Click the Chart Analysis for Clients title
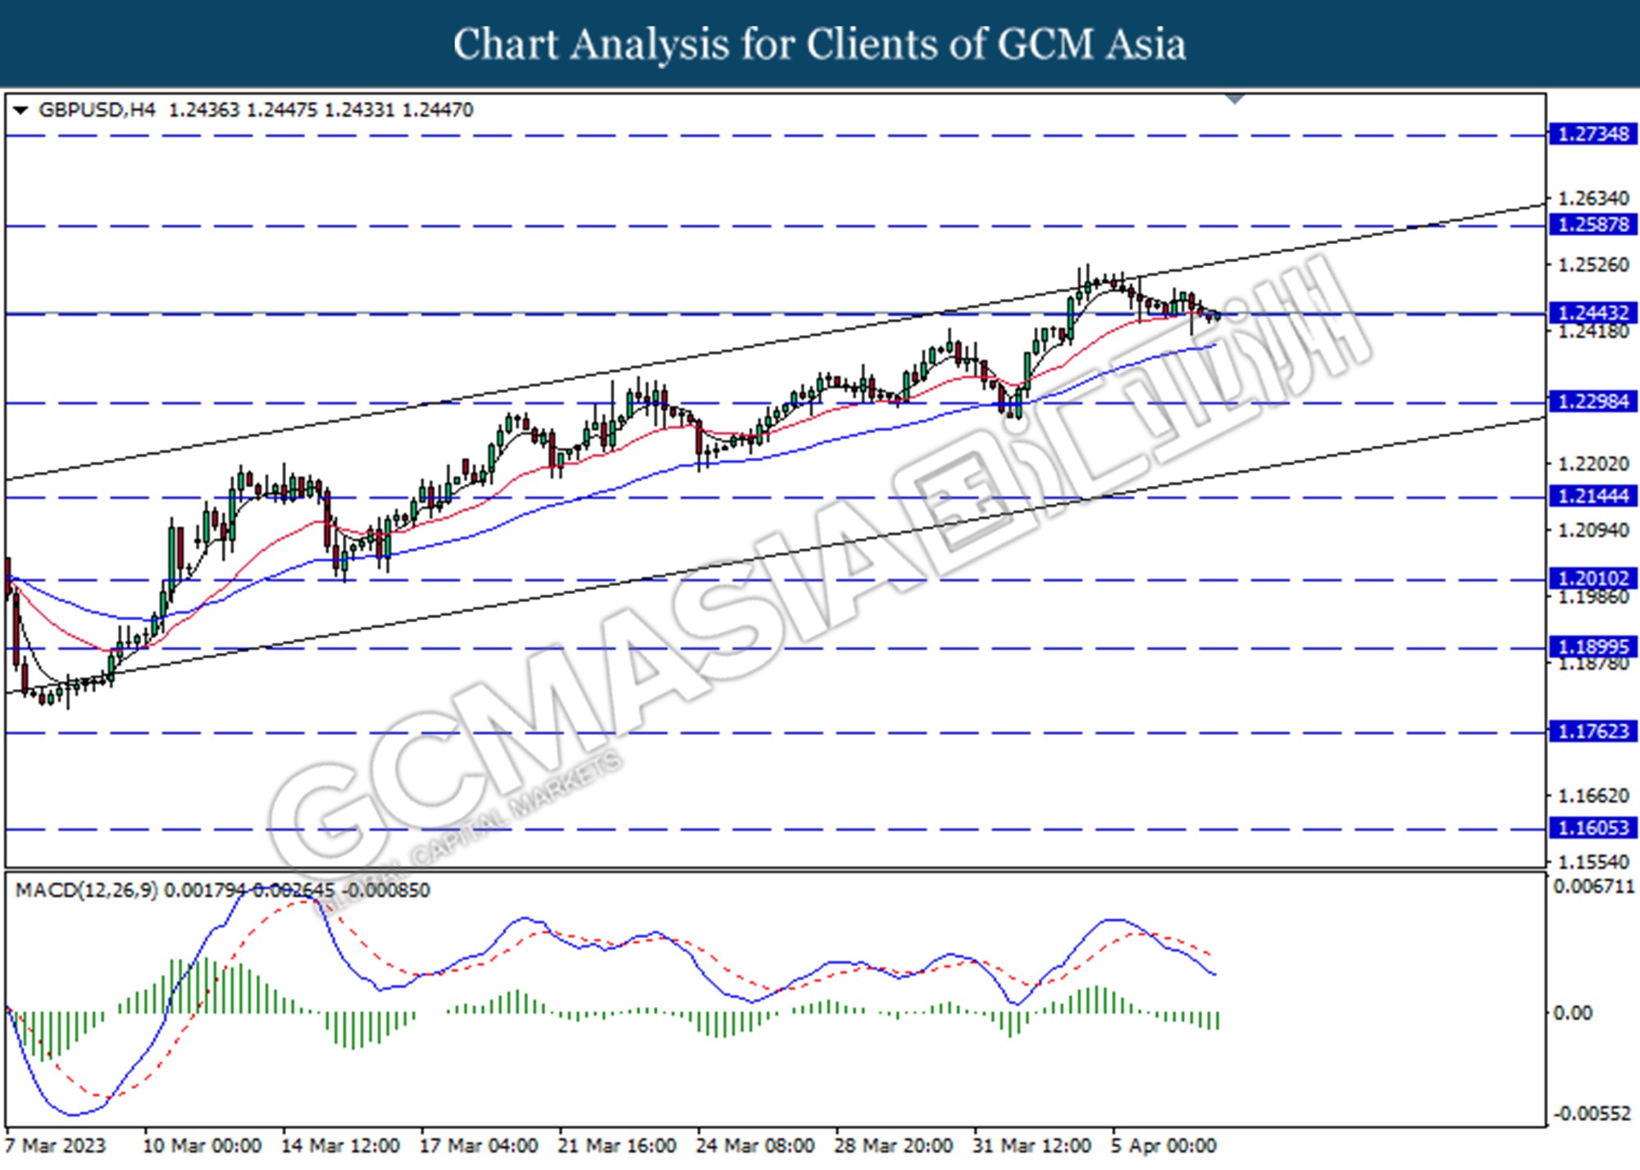This screenshot has width=1640, height=1170. tap(820, 44)
